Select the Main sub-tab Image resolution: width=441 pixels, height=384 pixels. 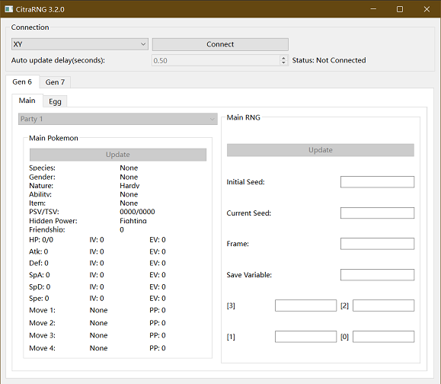27,101
